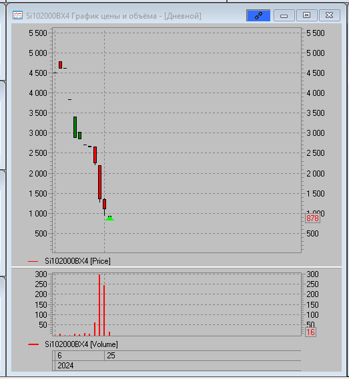Maximize the Si102000BX4 chart window
The width and height of the screenshot is (349, 379).
click(x=306, y=16)
